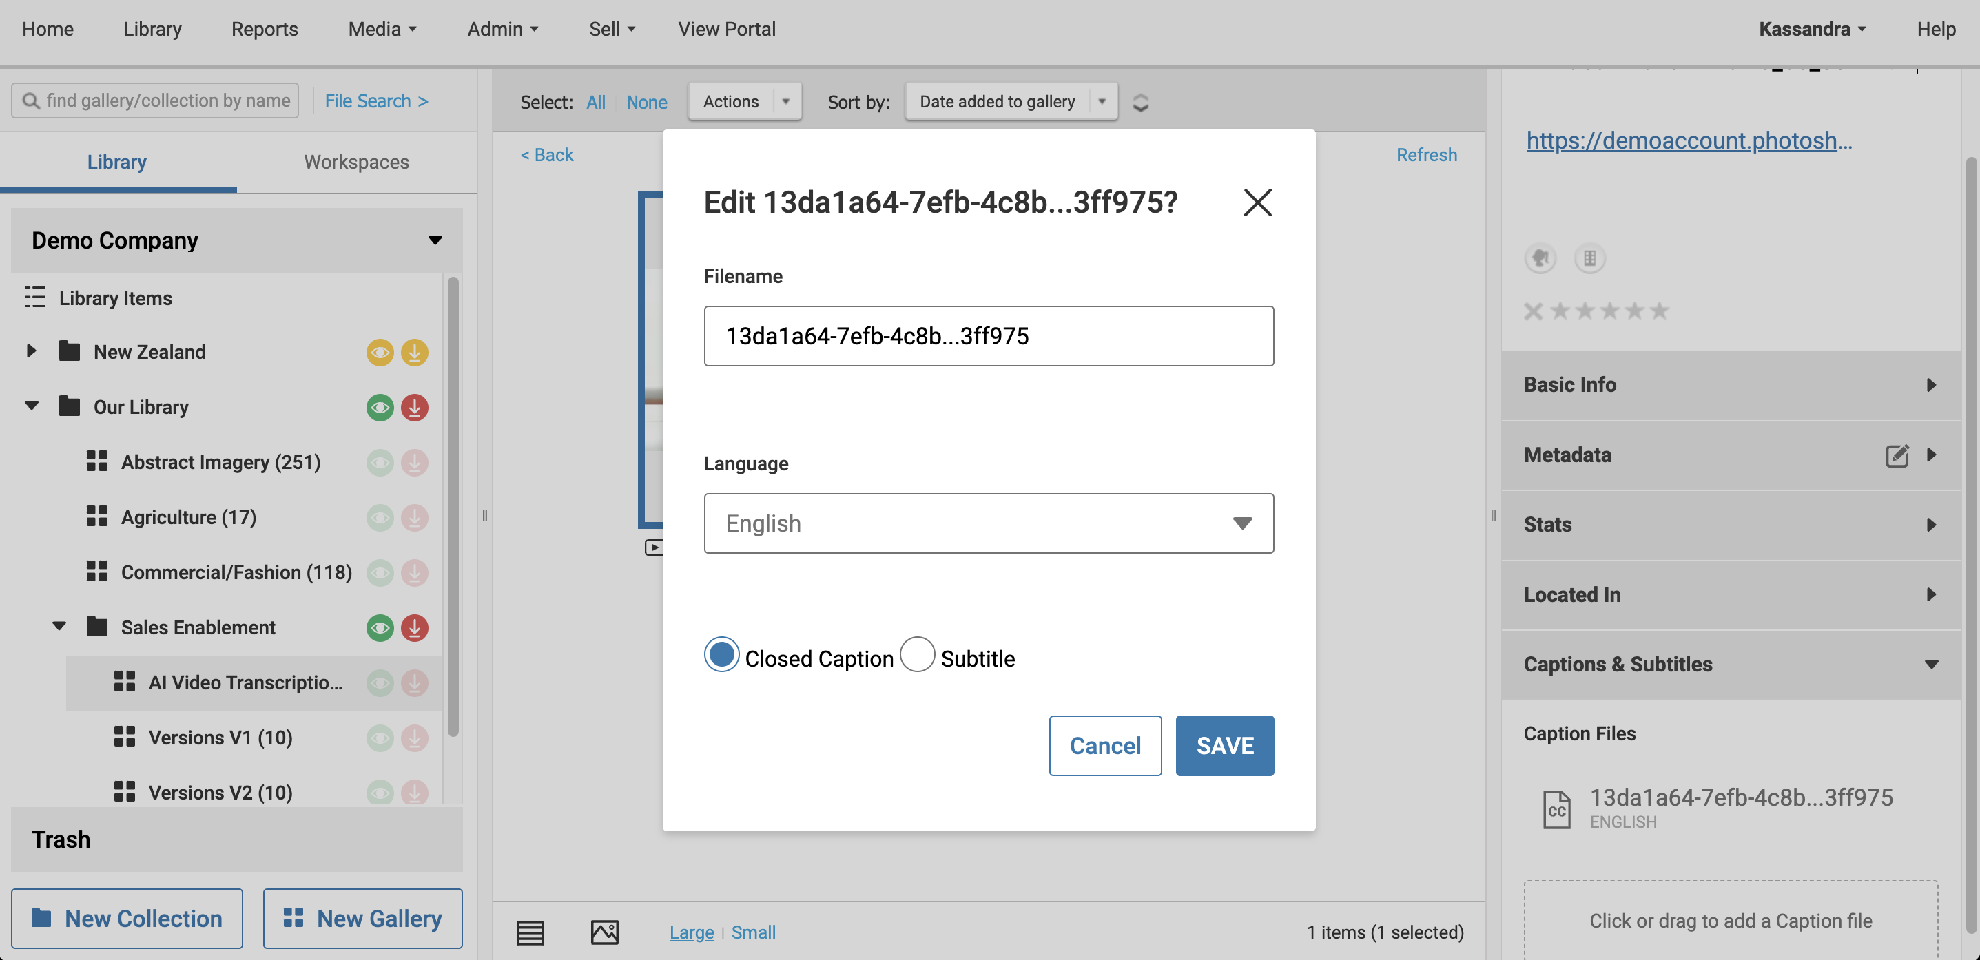
Task: Collapse the Sales Enablement folder
Action: click(x=59, y=627)
